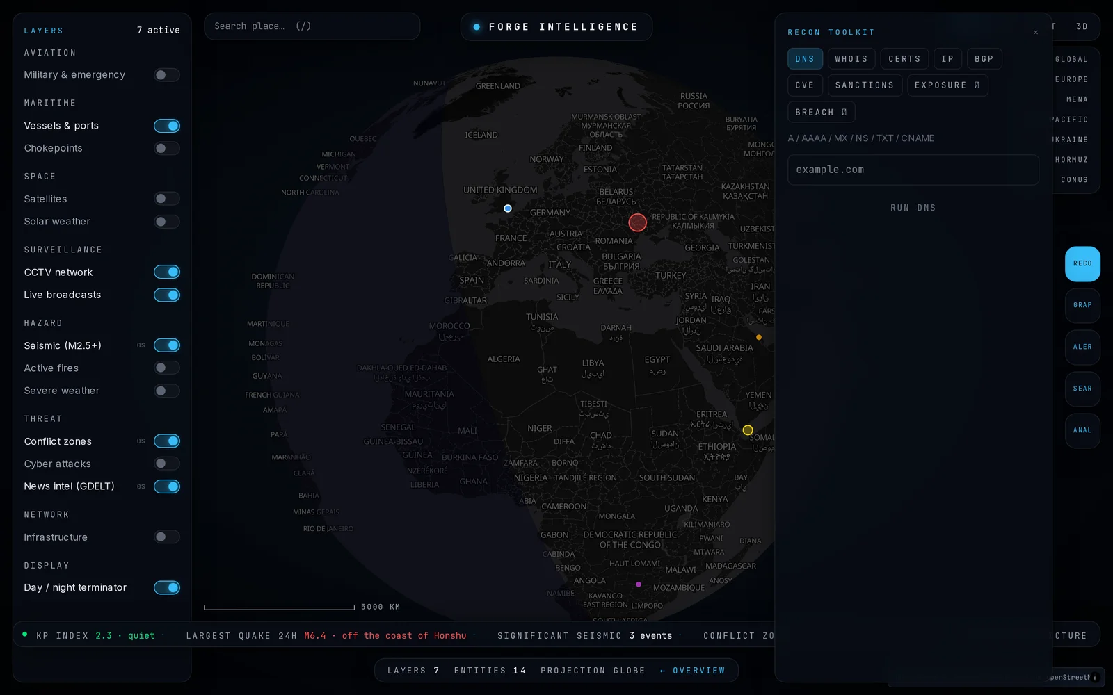Jump to the EUROPE region preset

[x=1071, y=80]
